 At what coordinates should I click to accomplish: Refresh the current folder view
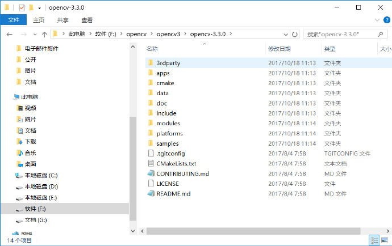pos(295,35)
